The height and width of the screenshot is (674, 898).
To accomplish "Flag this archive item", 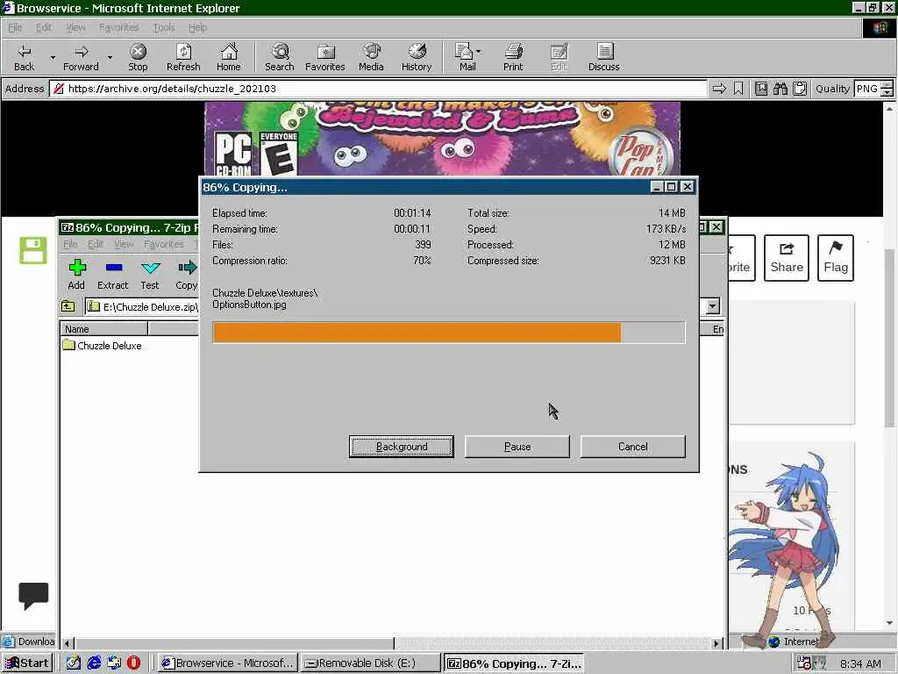I will [x=836, y=258].
